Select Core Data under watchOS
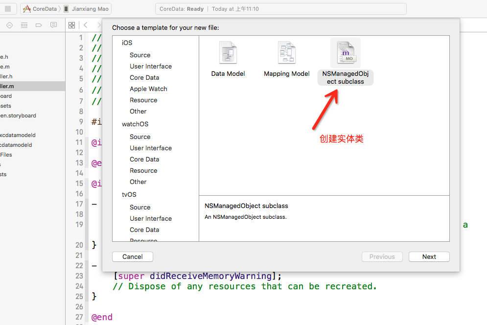The width and height of the screenshot is (487, 325). pos(144,159)
